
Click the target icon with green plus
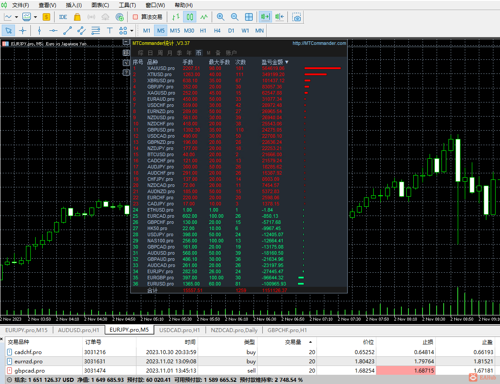coord(120,17)
